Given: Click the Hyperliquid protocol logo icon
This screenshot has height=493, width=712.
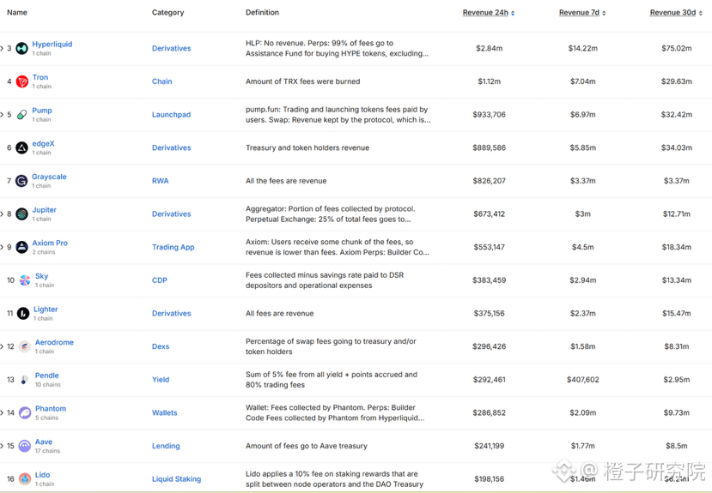Looking at the screenshot, I should (x=21, y=48).
